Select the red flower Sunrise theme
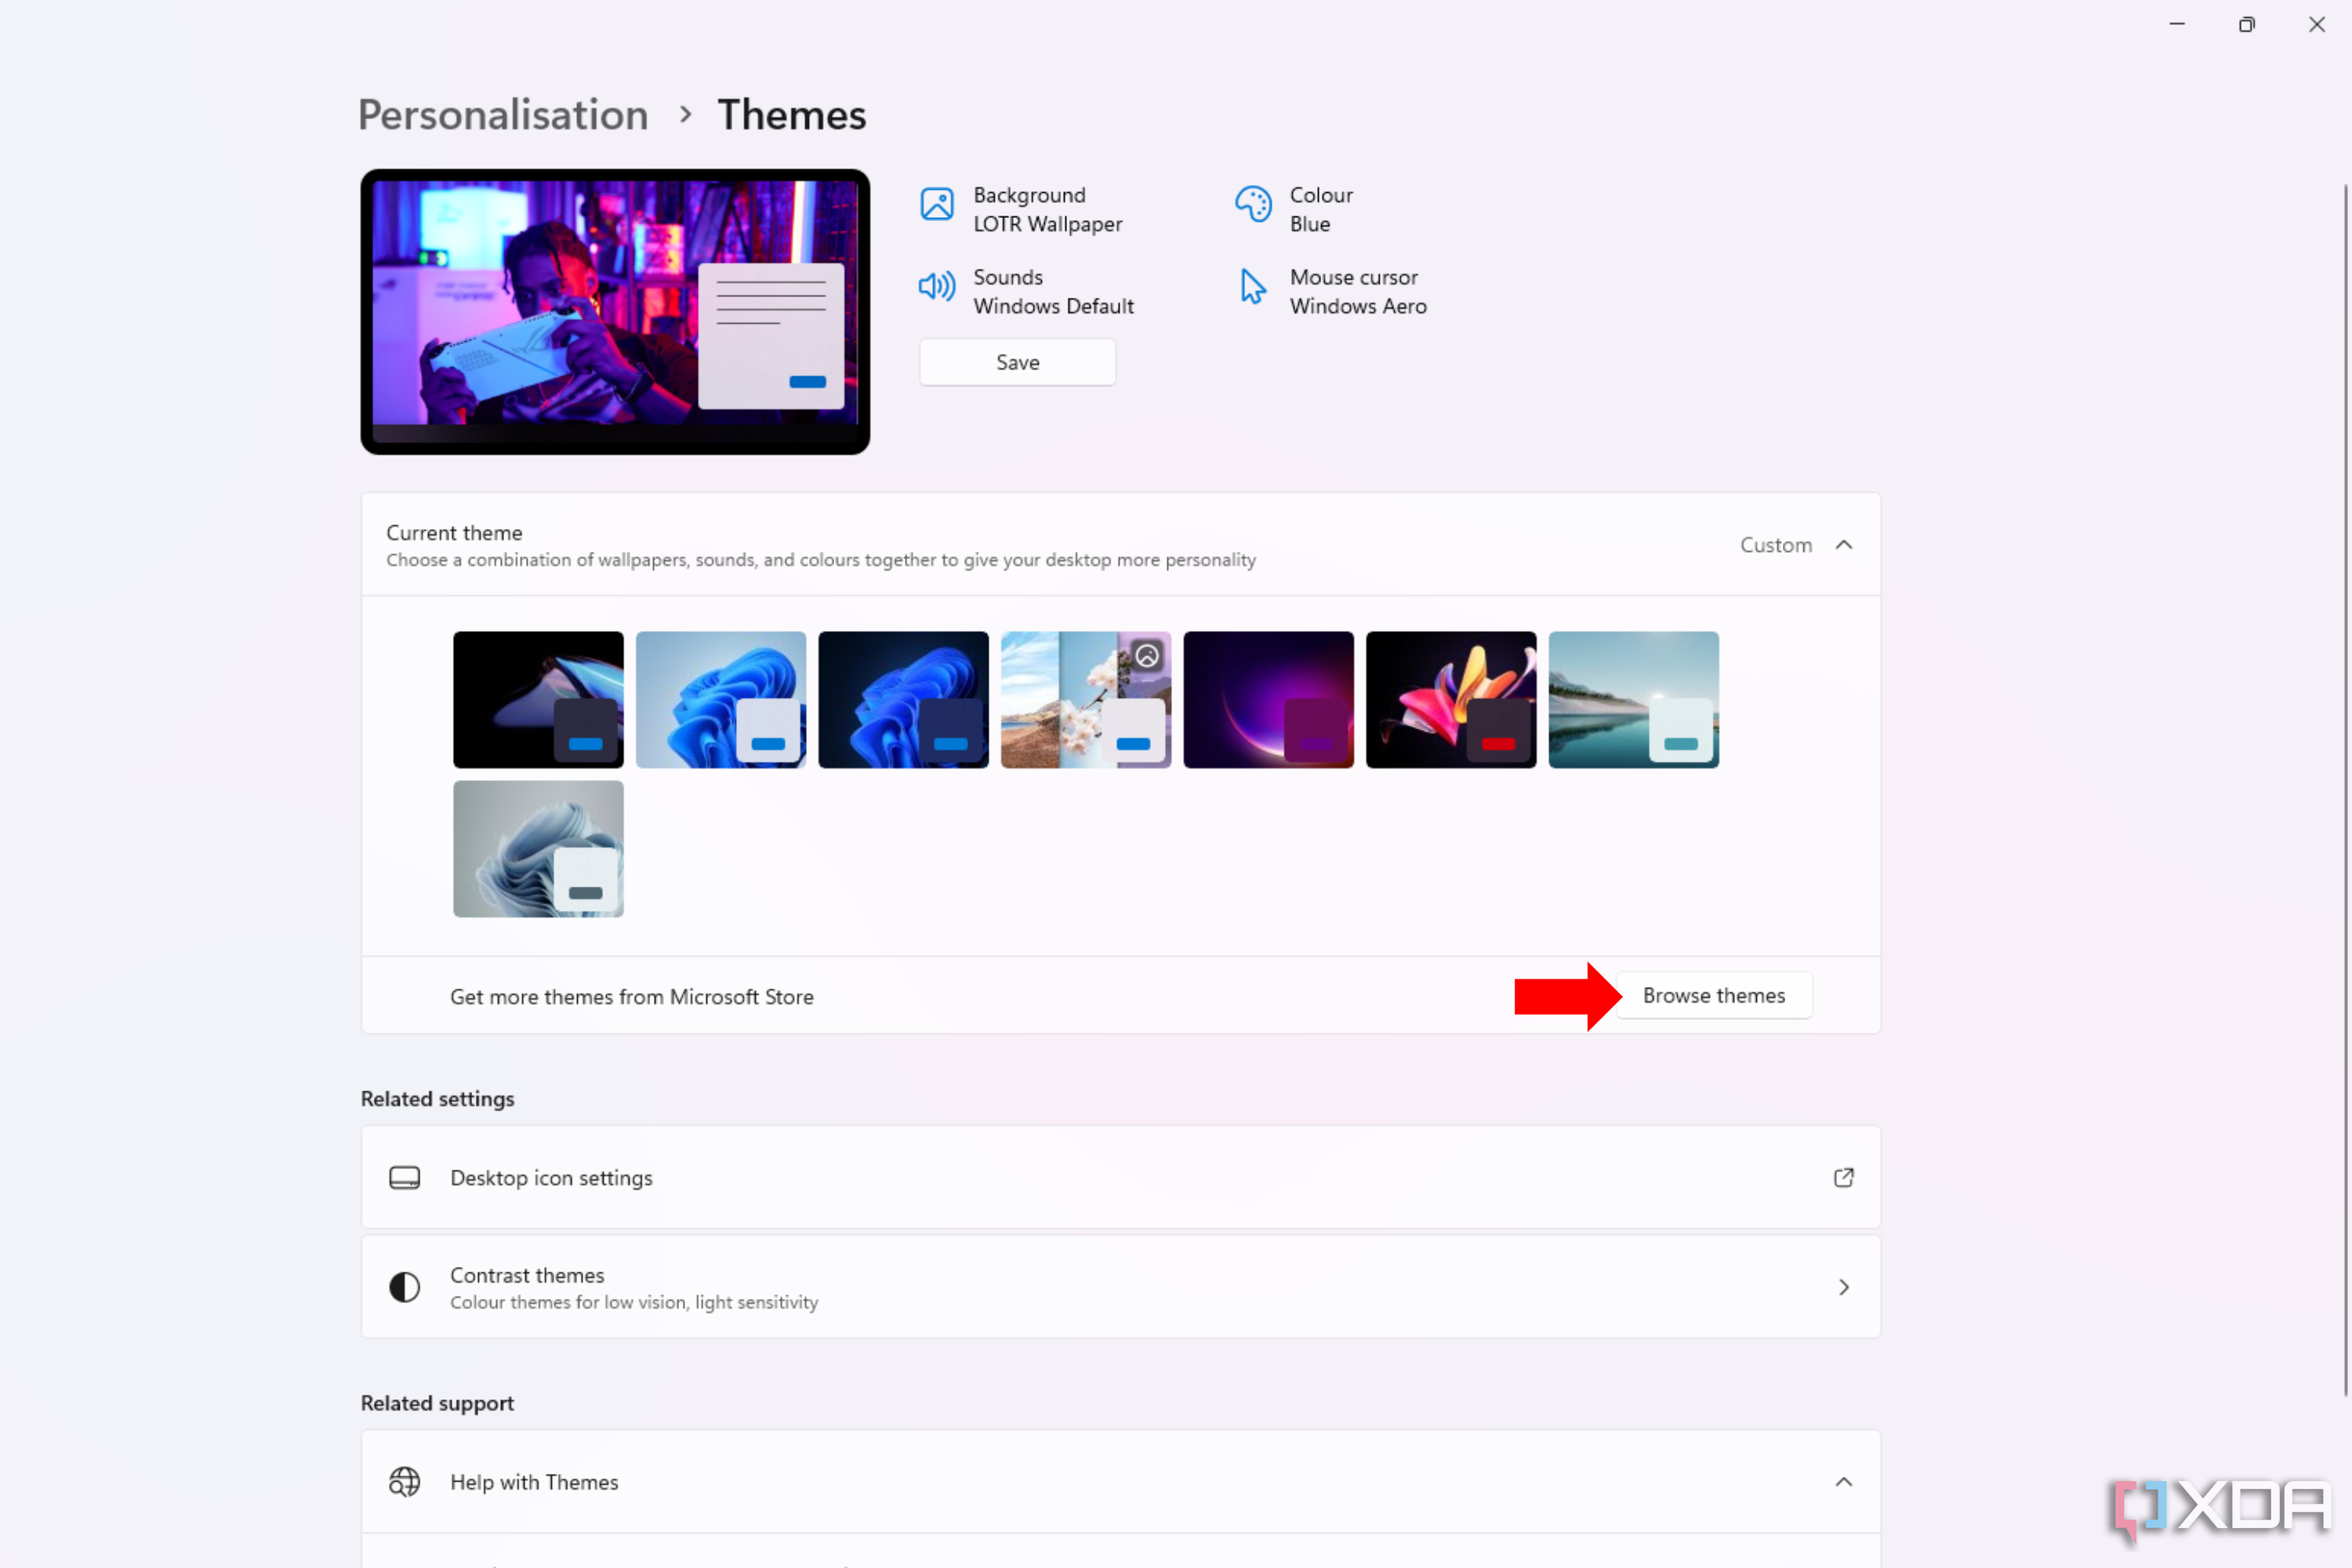This screenshot has width=2352, height=1568. click(1451, 700)
